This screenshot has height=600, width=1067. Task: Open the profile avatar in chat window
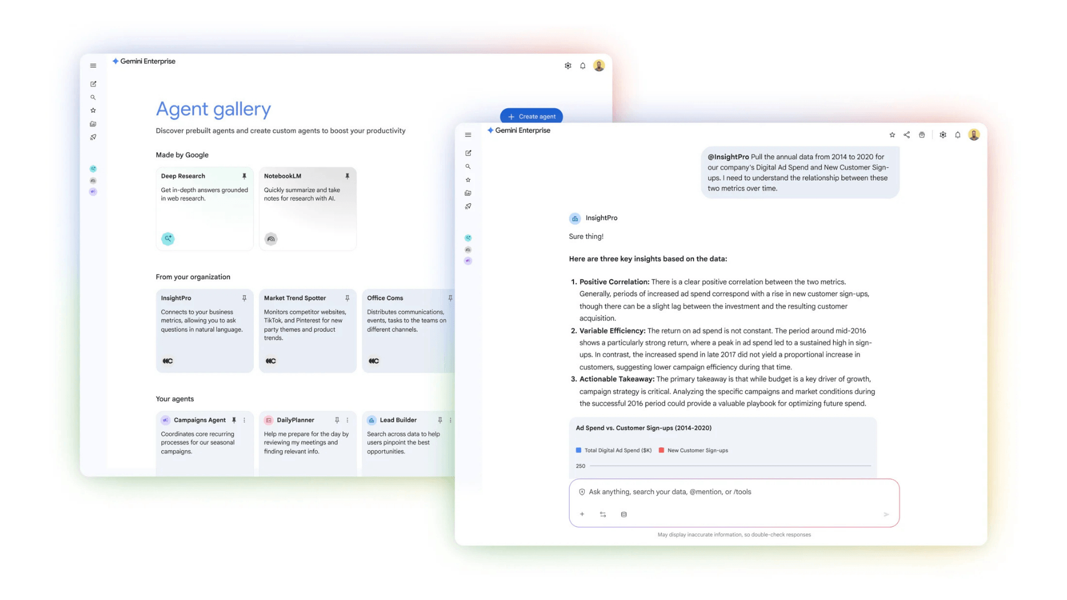pyautogui.click(x=974, y=134)
